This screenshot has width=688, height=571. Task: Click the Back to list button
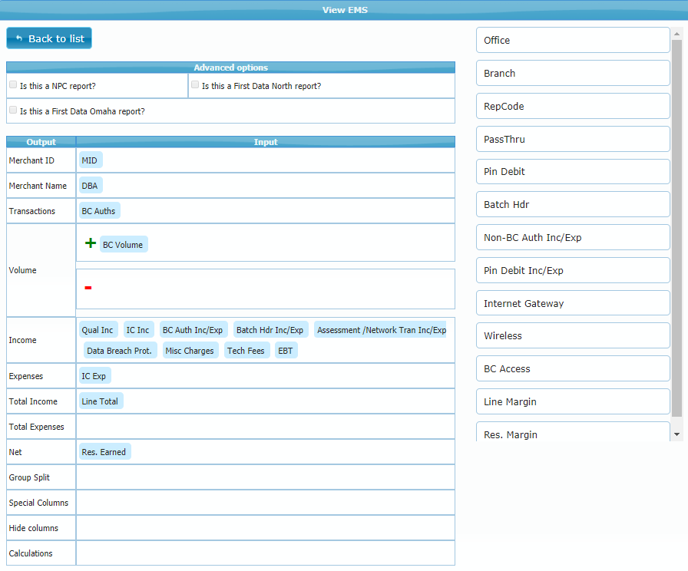[x=49, y=38]
